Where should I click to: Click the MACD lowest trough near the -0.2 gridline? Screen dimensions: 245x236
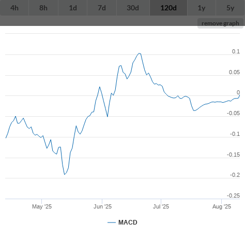pyautogui.click(x=65, y=174)
